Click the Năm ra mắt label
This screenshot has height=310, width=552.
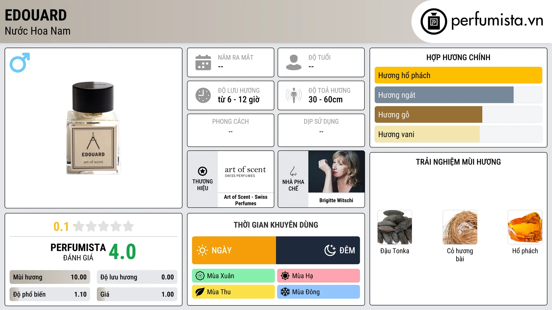tap(236, 57)
